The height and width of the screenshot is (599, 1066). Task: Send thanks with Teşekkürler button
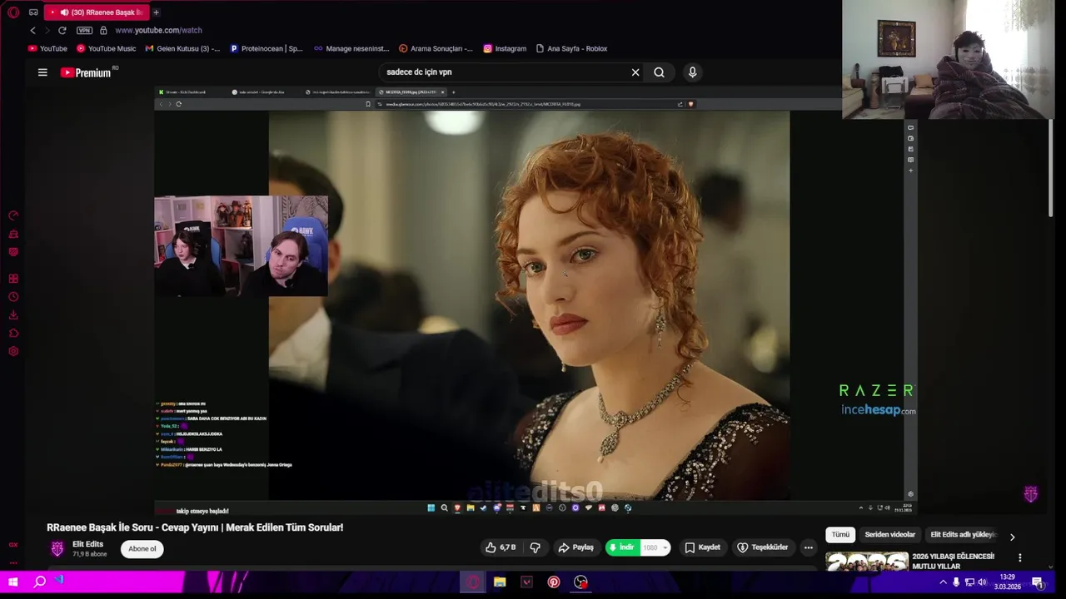(762, 547)
